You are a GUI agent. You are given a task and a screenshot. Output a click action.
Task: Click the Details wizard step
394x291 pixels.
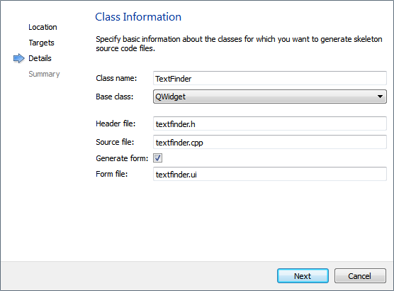click(40, 58)
